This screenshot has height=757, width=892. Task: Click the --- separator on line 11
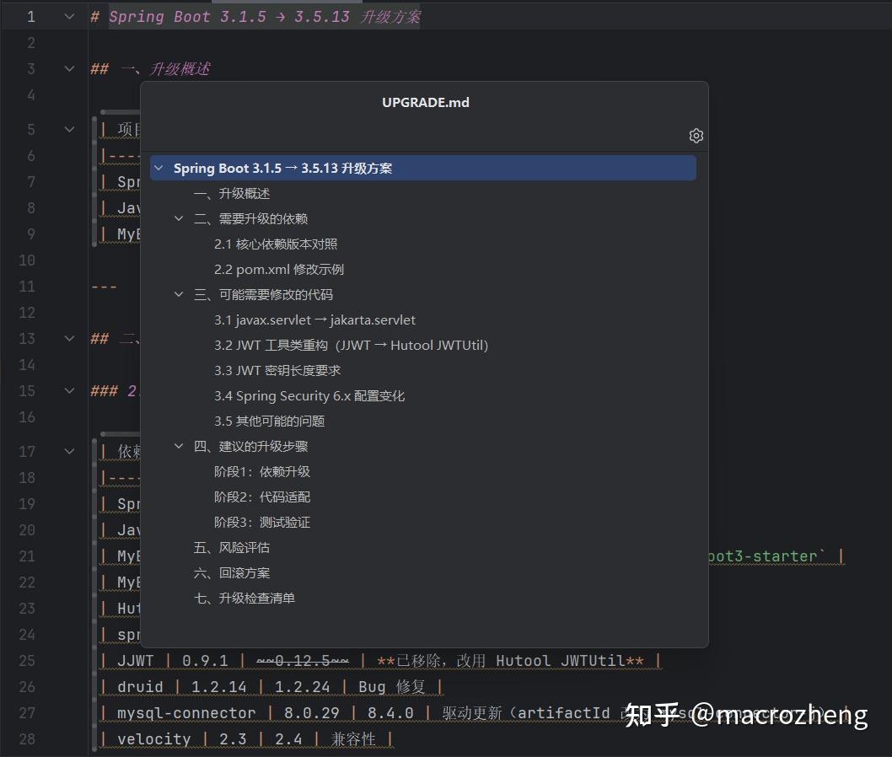104,287
